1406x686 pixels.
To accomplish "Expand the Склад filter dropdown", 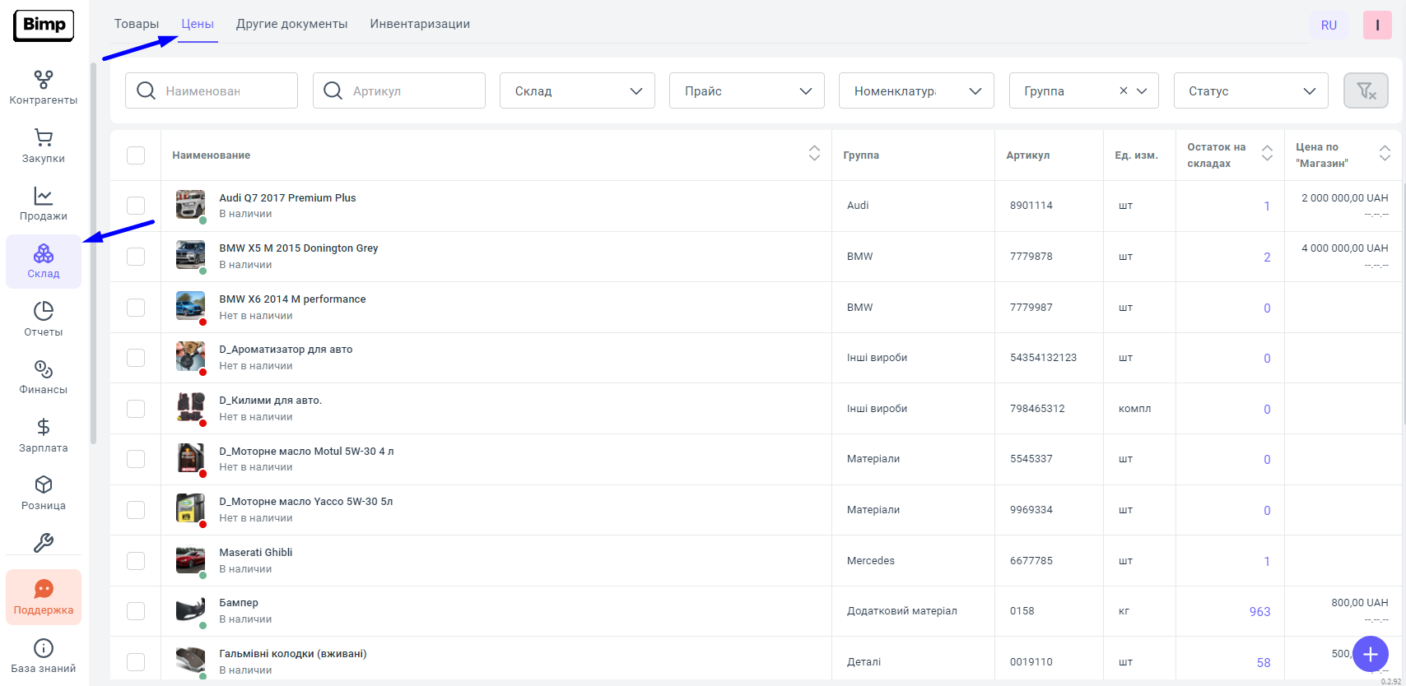I will [x=577, y=91].
